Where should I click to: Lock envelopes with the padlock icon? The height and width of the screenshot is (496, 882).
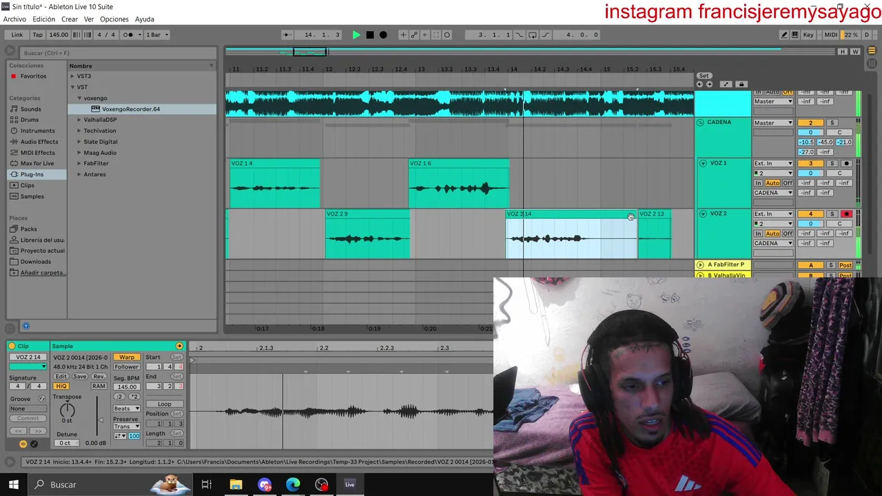(x=741, y=84)
